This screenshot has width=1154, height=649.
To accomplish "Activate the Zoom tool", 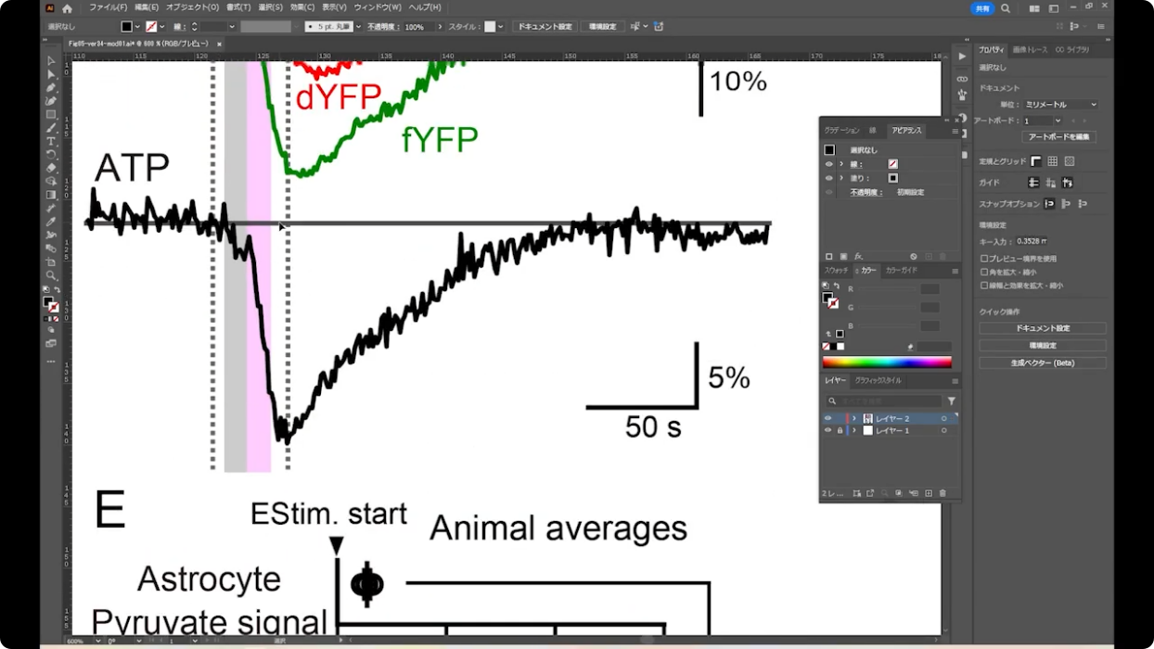I will [51, 275].
